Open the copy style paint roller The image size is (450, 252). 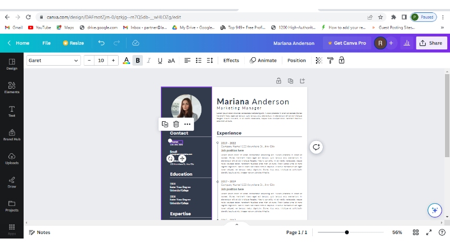pyautogui.click(x=330, y=61)
